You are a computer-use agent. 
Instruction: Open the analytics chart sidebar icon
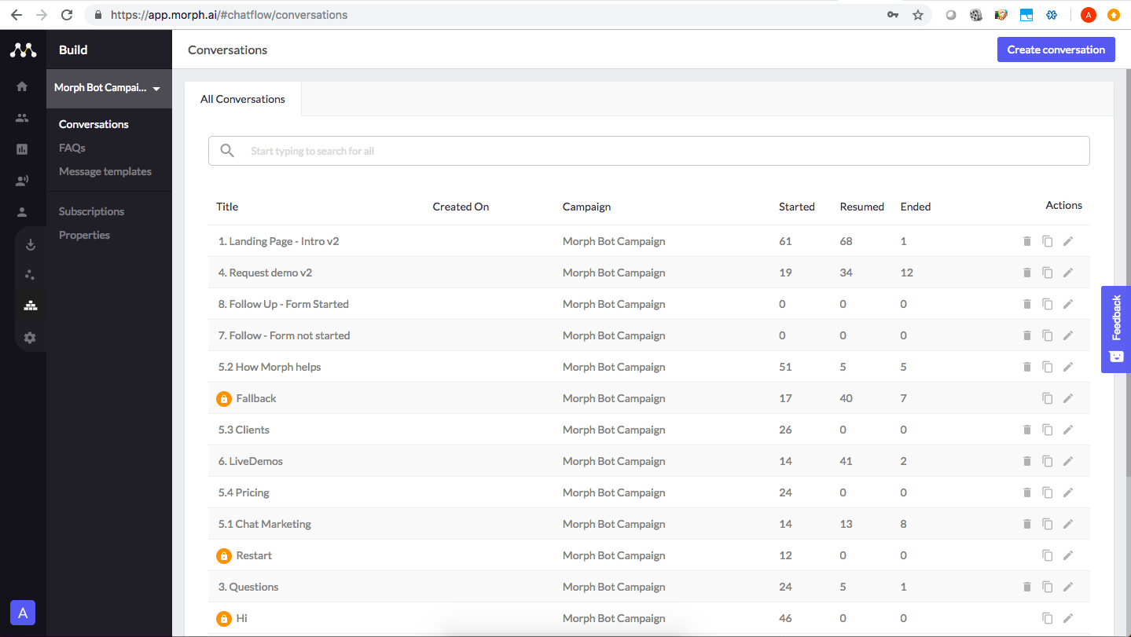(22, 149)
